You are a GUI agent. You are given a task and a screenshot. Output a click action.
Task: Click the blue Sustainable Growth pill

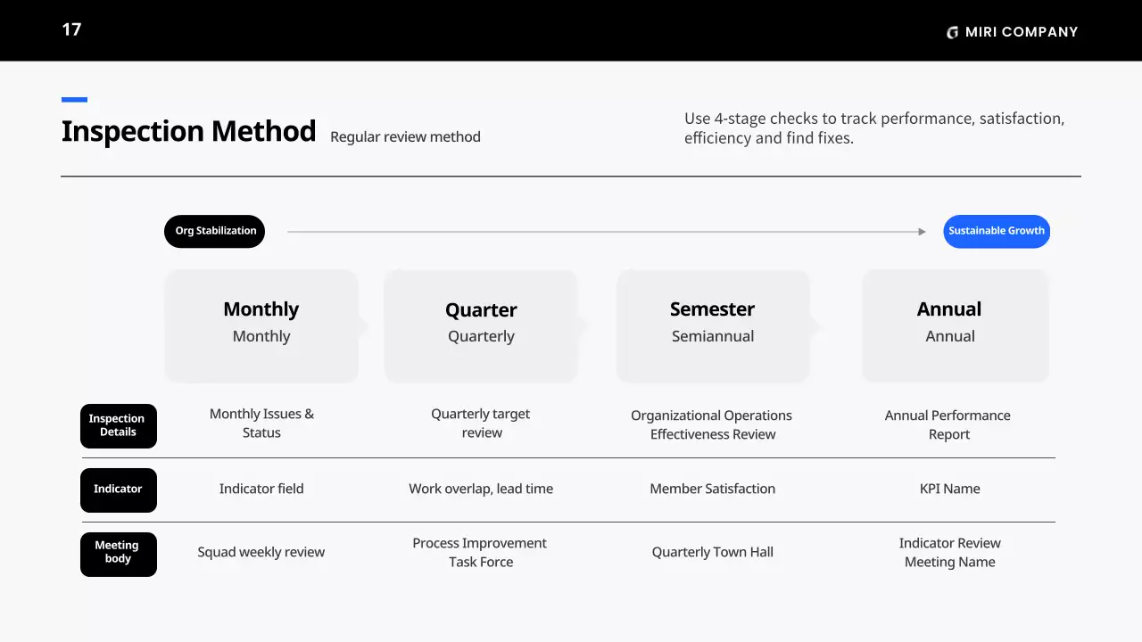tap(997, 231)
